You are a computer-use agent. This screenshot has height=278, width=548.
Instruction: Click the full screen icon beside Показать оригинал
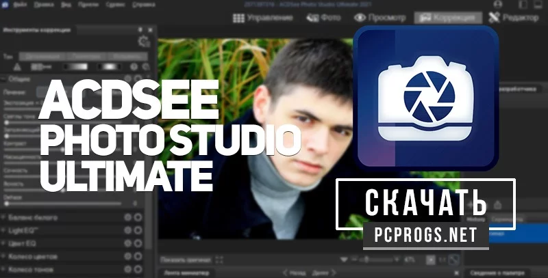tap(219, 260)
